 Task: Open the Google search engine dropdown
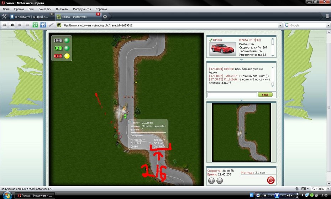(328, 25)
